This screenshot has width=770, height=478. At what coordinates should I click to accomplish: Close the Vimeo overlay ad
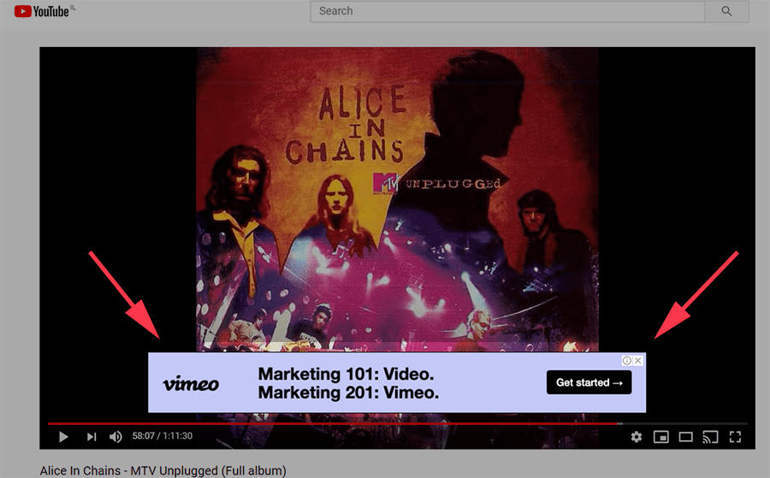coord(638,361)
